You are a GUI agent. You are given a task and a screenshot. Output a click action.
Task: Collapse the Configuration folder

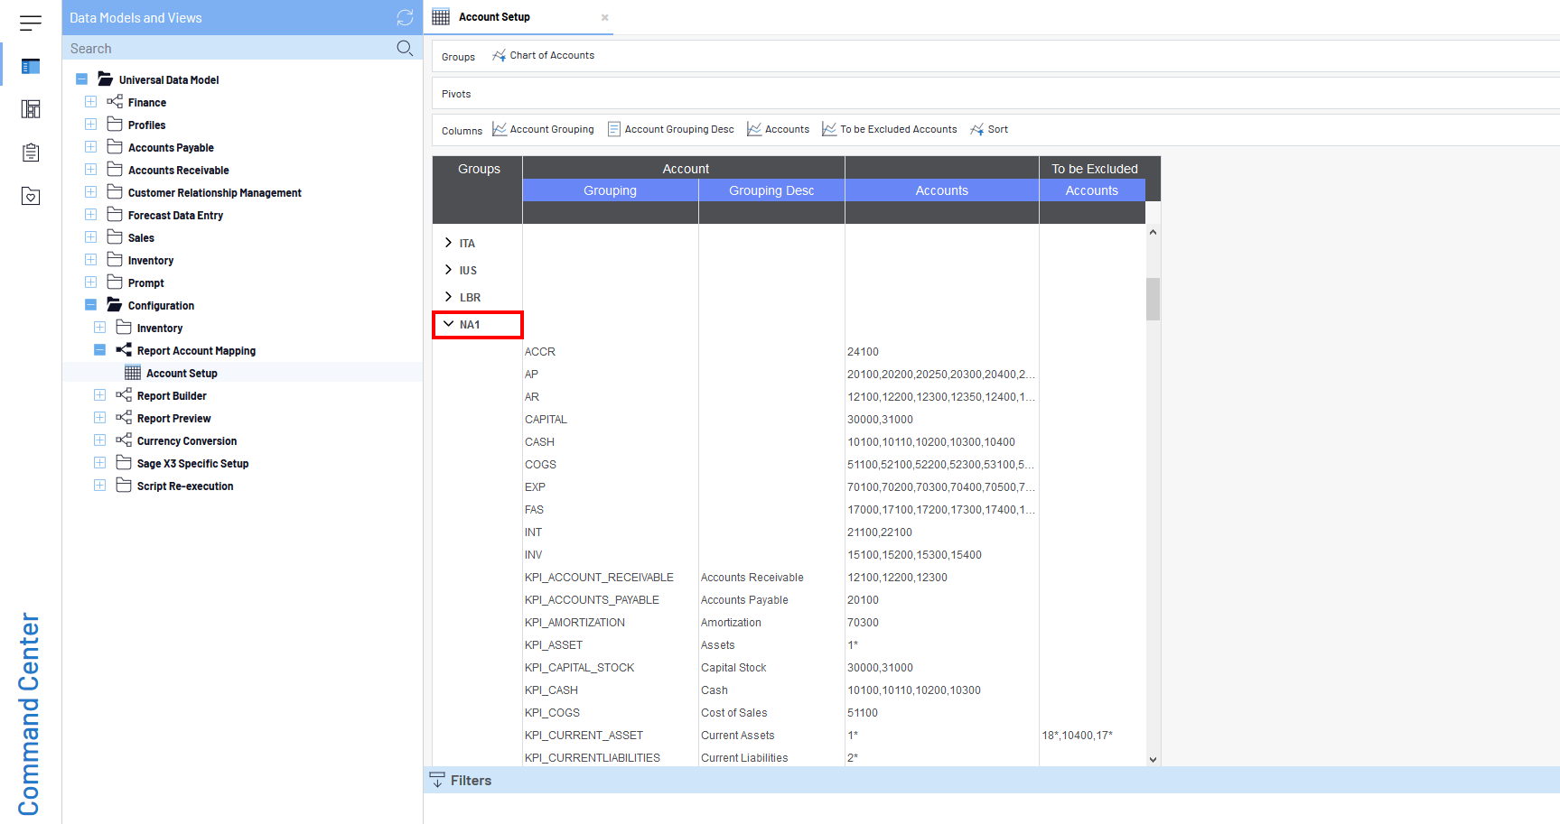coord(91,305)
